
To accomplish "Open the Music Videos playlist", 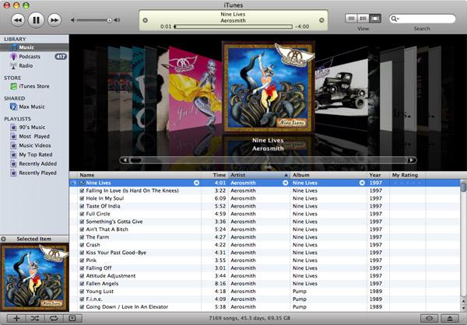I will pos(34,145).
